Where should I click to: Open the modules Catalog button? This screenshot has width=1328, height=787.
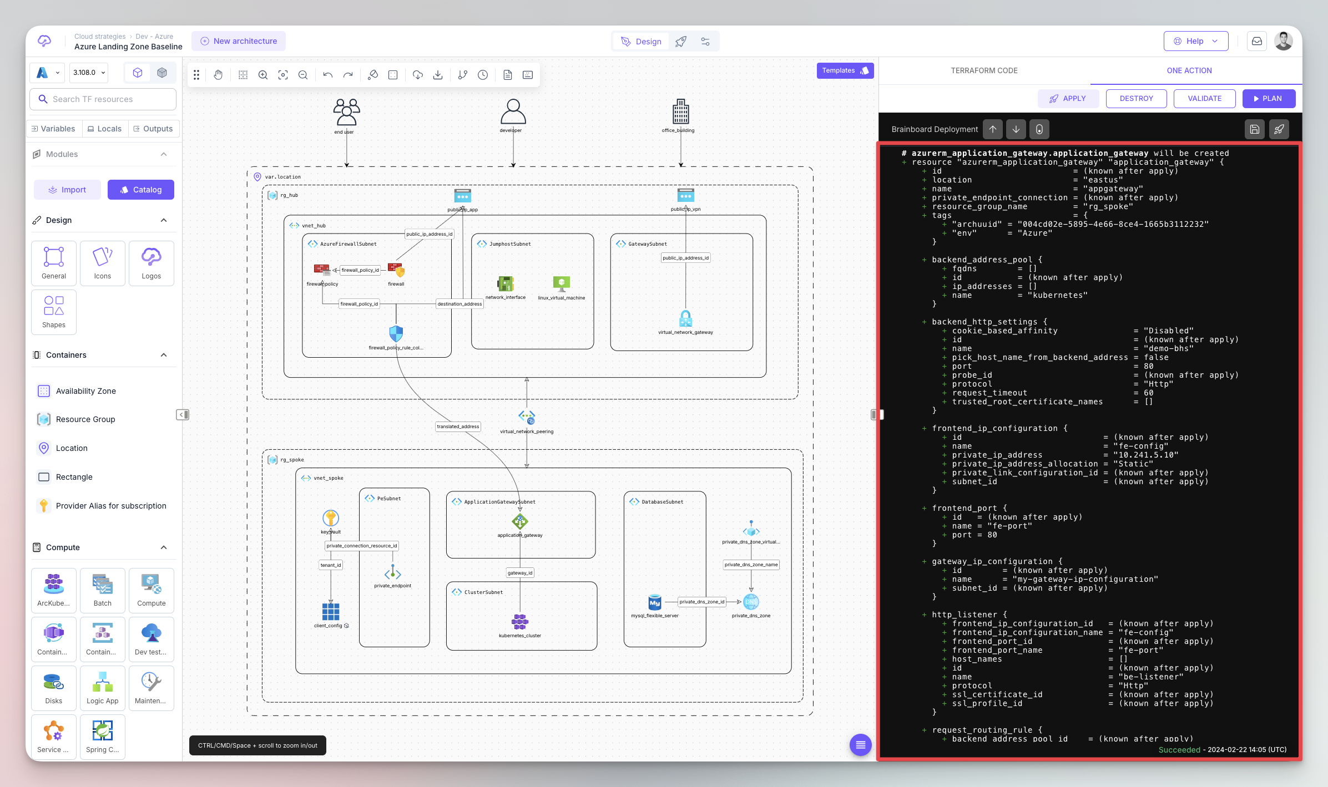(141, 190)
